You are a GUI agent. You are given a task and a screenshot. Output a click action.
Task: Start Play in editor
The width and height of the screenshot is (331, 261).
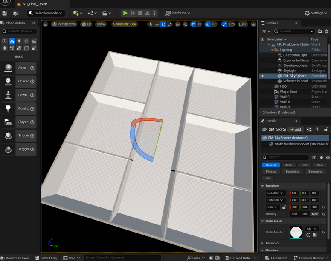[125, 13]
